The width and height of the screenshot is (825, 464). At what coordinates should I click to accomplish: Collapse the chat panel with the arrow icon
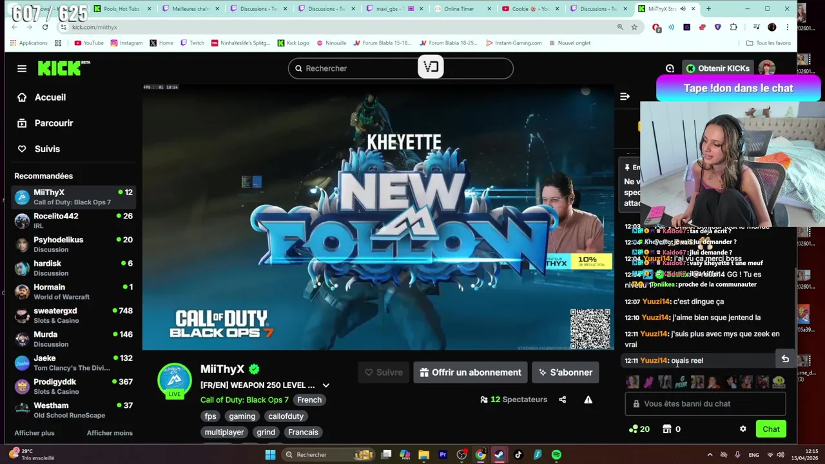pyautogui.click(x=625, y=97)
